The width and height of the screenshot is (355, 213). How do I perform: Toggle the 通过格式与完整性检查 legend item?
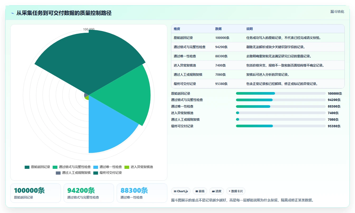point(72,167)
